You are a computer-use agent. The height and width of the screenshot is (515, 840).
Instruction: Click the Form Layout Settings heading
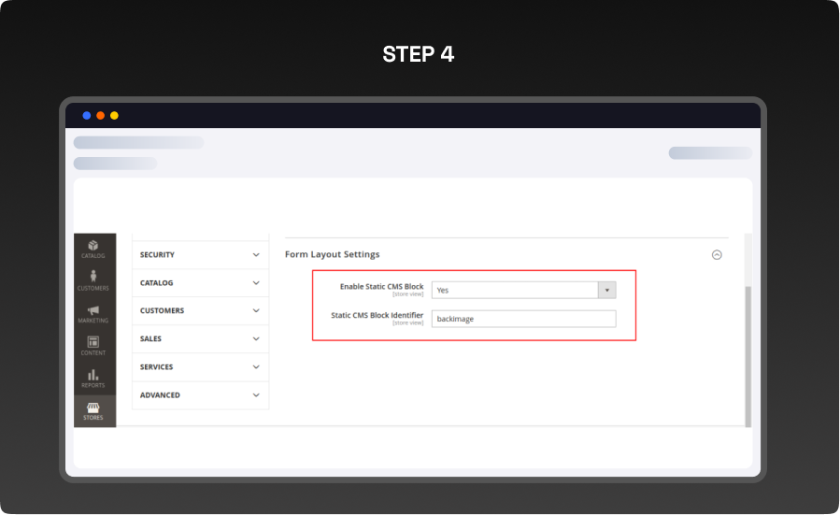point(332,254)
